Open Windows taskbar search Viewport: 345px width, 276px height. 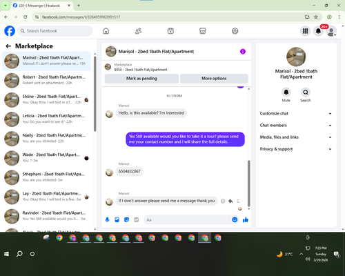(19, 254)
